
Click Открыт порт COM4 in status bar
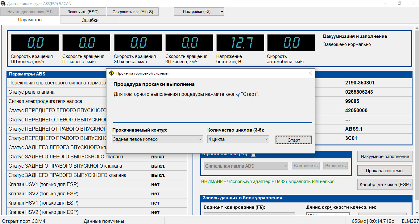23,221
